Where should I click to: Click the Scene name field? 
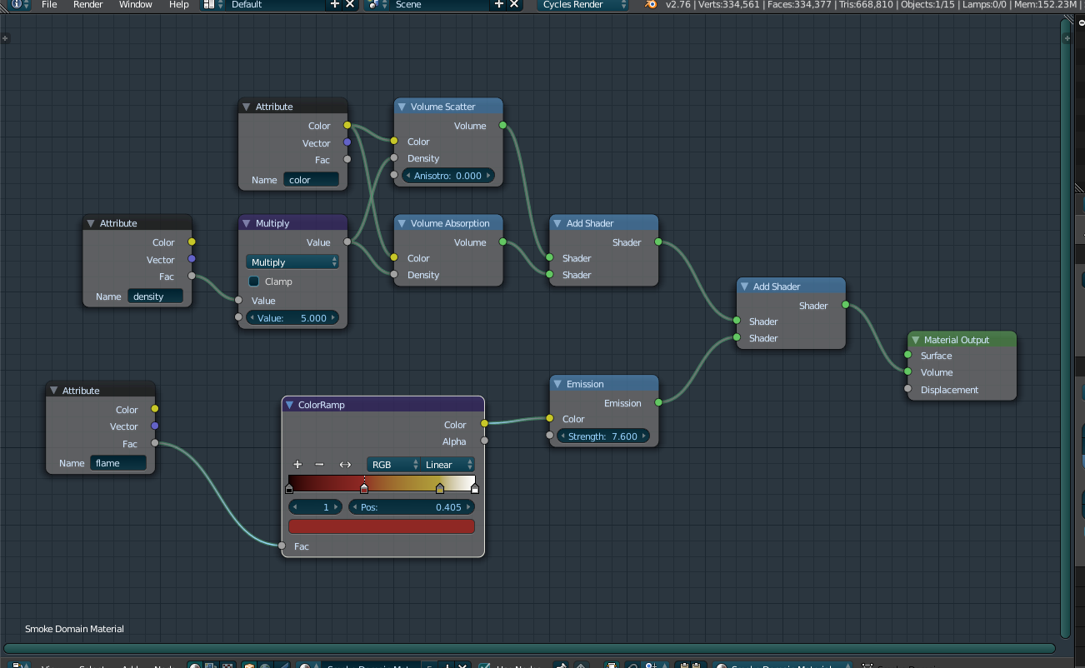click(x=441, y=4)
